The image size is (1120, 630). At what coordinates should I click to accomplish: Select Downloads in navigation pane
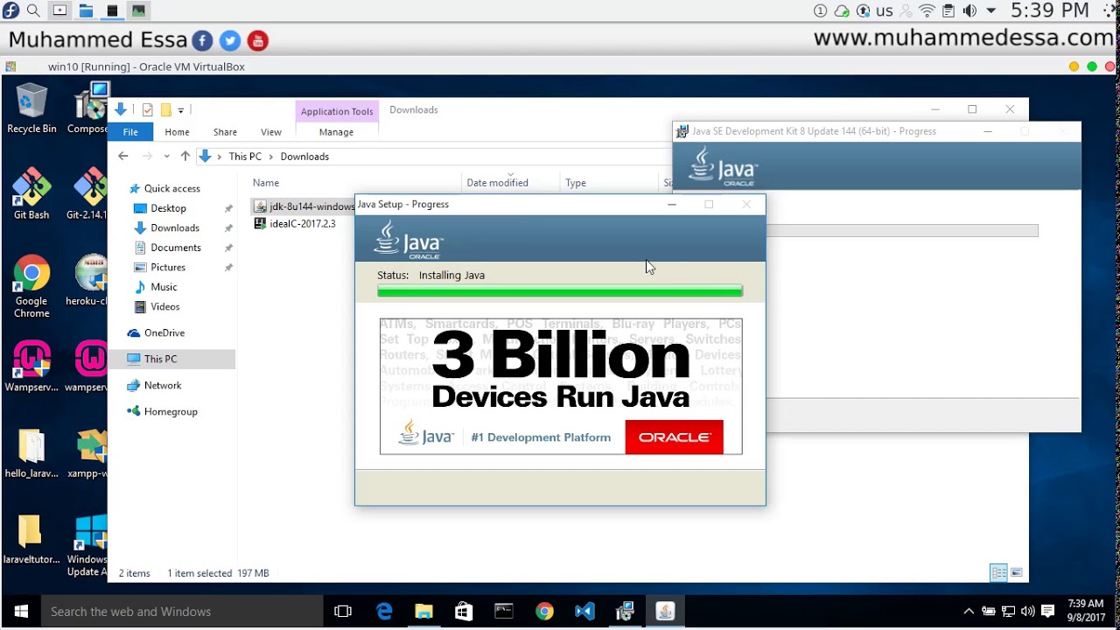point(175,227)
